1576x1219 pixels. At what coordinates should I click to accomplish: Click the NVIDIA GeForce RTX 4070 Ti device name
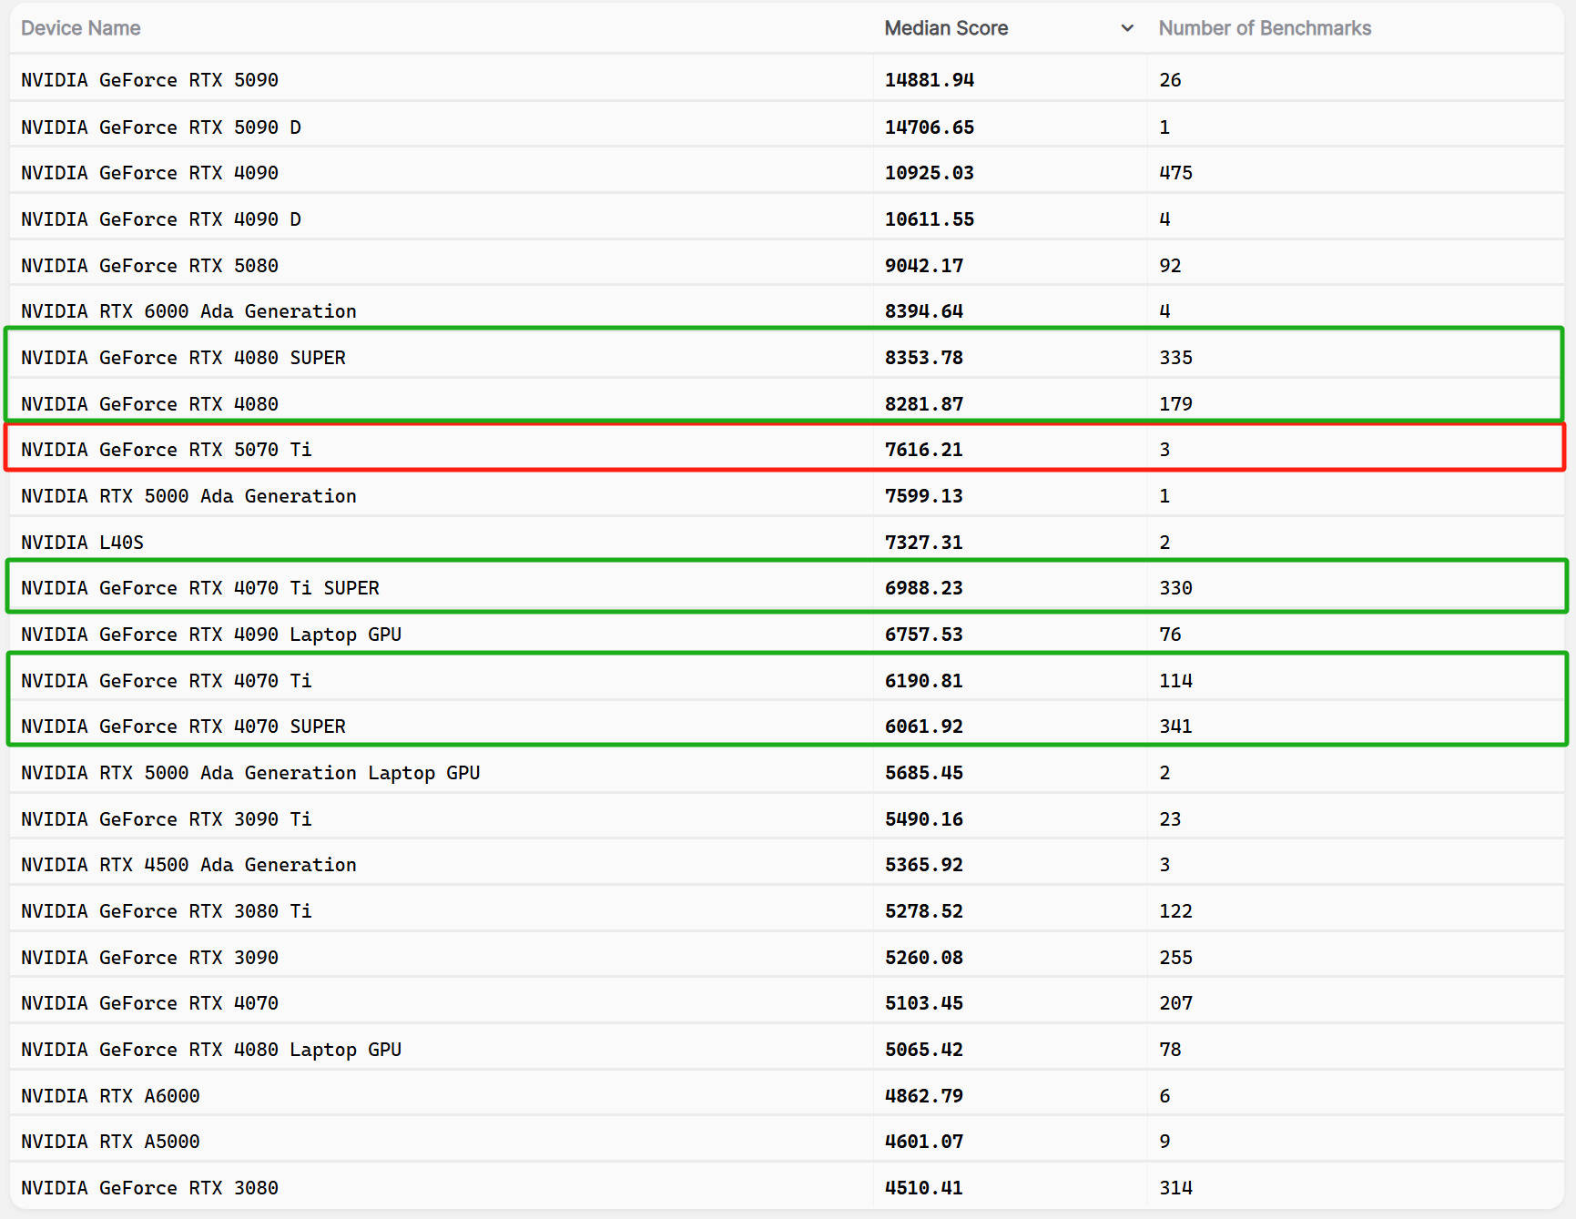167,681
